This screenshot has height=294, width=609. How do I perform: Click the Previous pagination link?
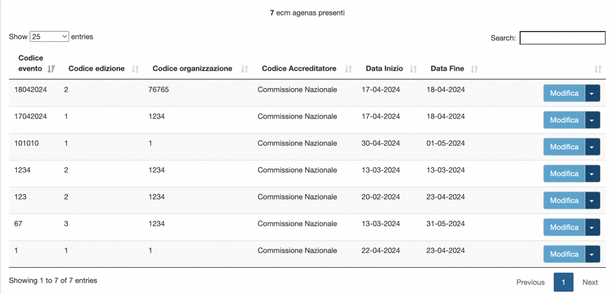[530, 282]
